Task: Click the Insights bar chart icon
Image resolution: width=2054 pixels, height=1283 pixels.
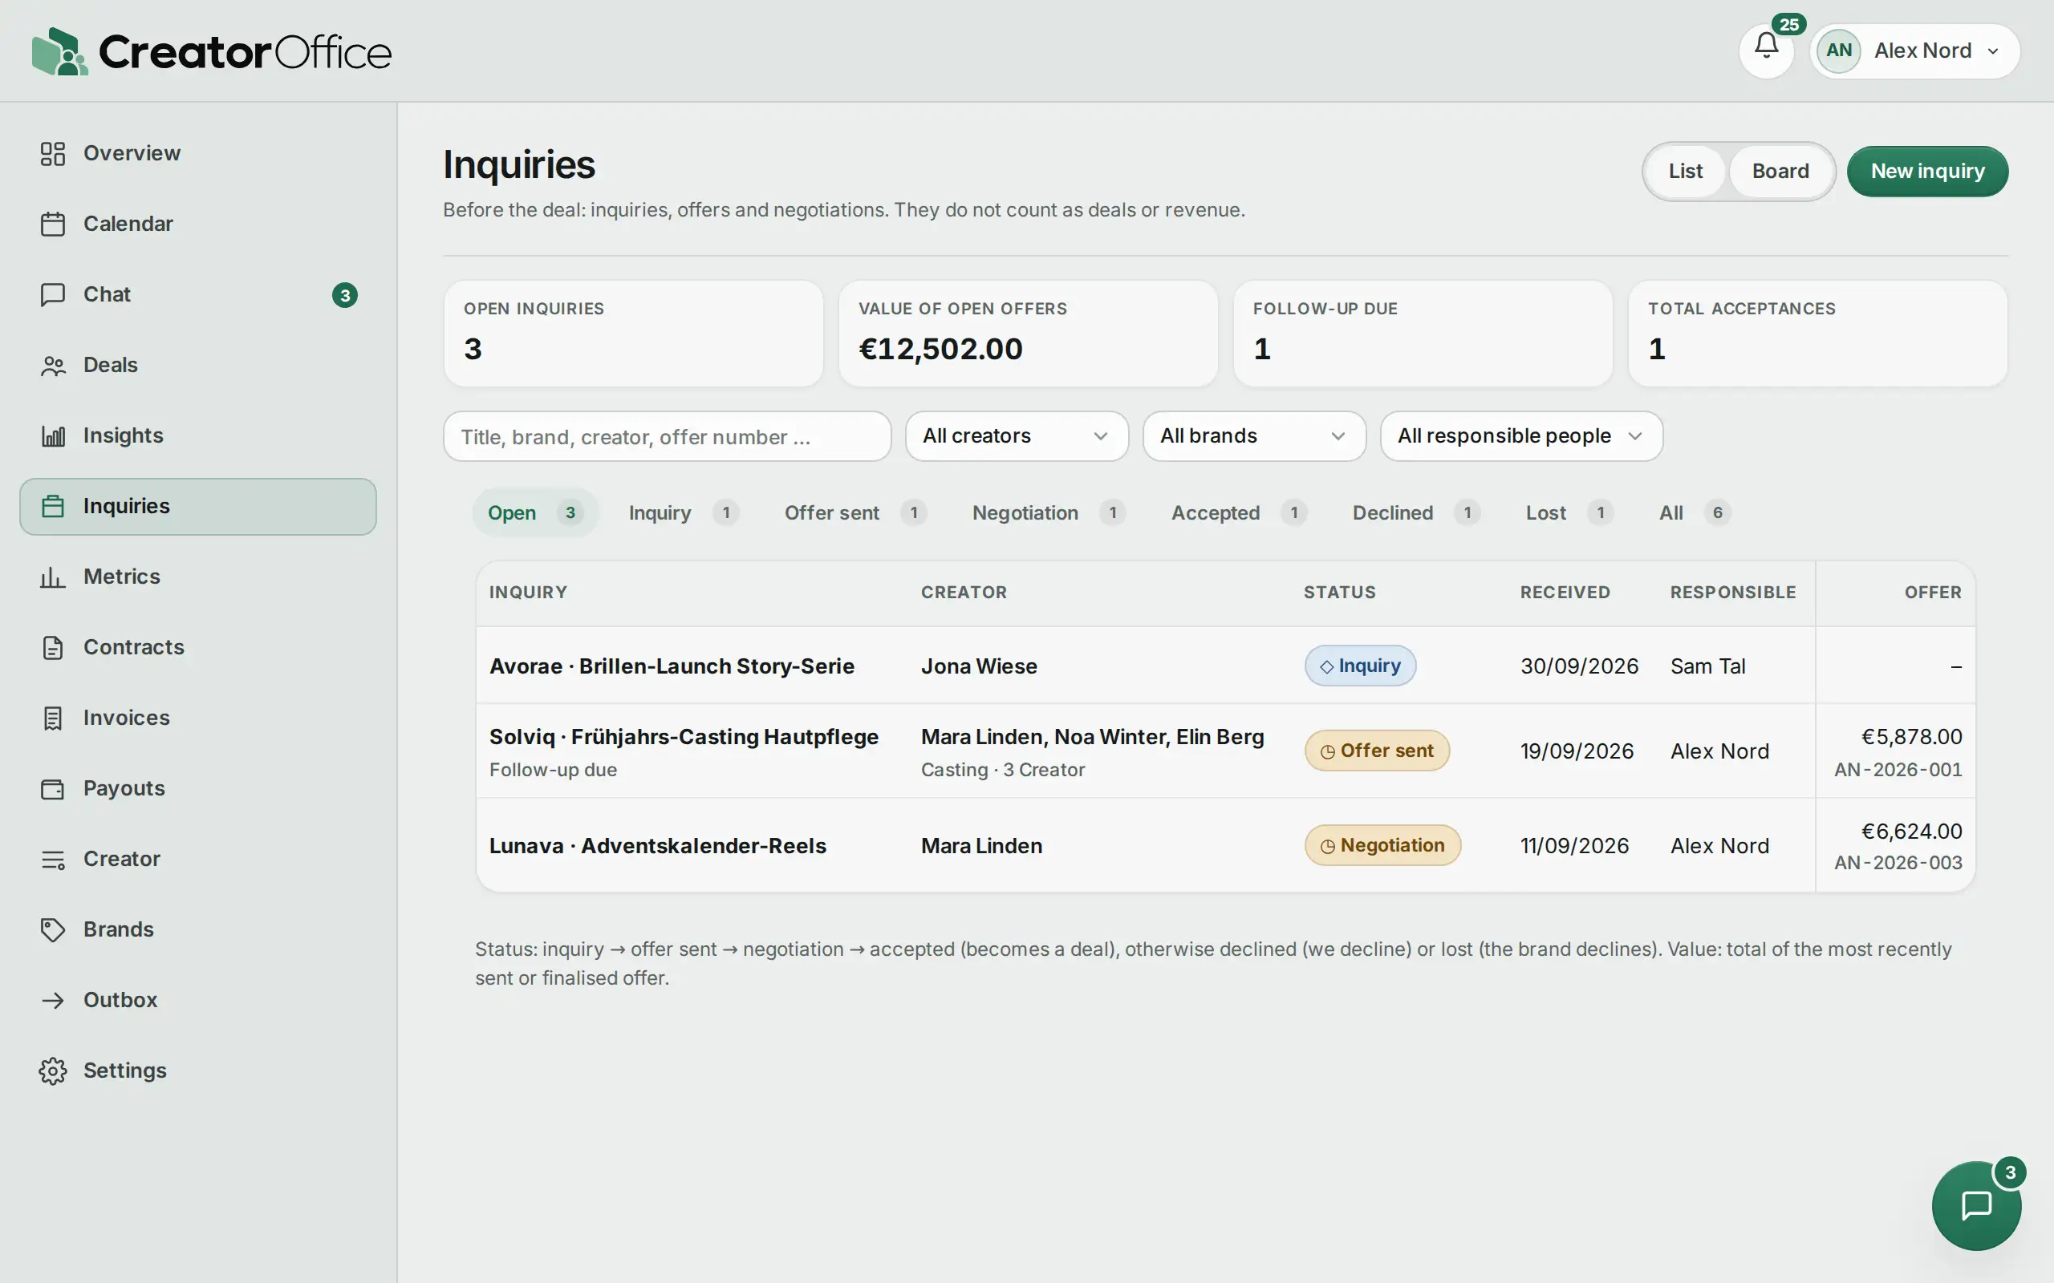Action: pos(53,436)
